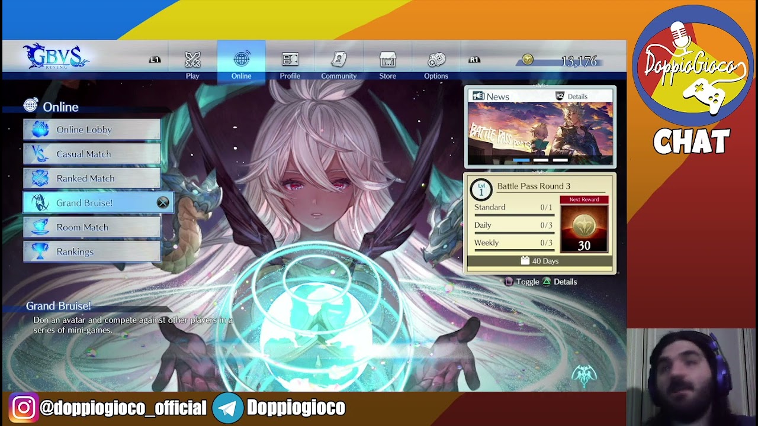Click the Doppiogioco Telegram name
The height and width of the screenshot is (426, 758).
pyautogui.click(x=296, y=408)
